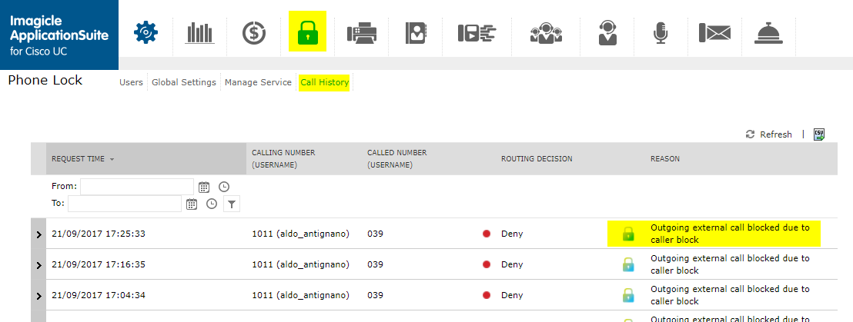
Task: Open the bar chart call analytics module
Action: [x=199, y=32]
